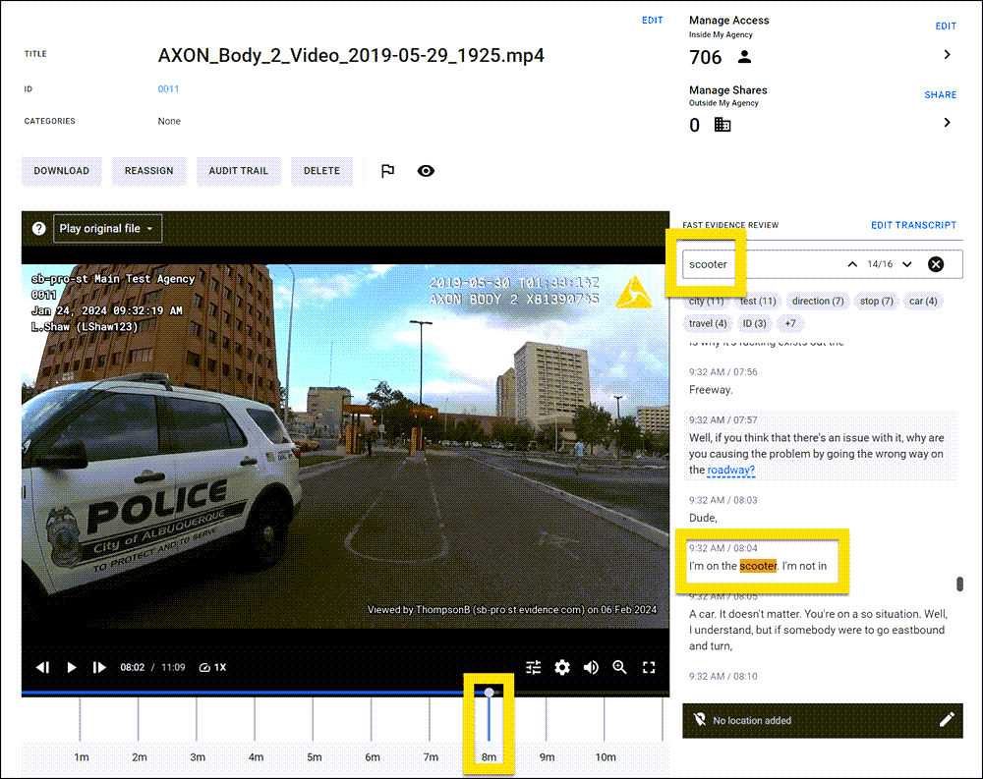Viewport: 983px width, 779px height.
Task: Click the Edit Transcript link
Action: tap(913, 226)
